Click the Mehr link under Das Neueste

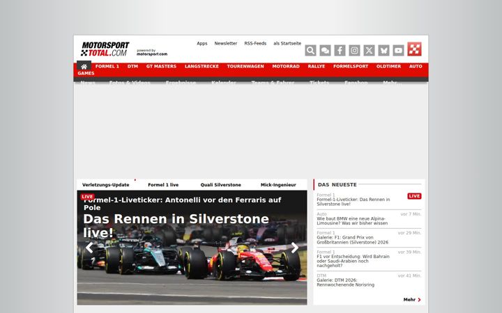point(412,300)
